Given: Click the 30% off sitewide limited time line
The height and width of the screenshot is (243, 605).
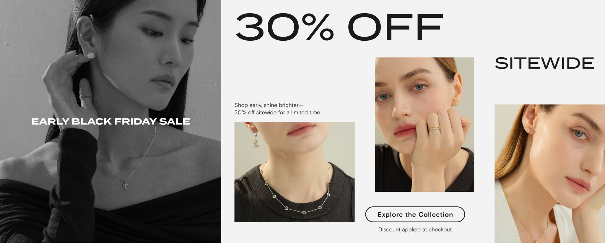Looking at the screenshot, I should [278, 112].
